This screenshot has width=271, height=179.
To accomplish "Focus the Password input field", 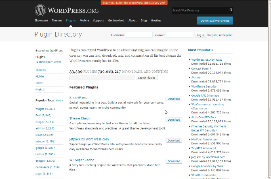I will click(x=180, y=35).
